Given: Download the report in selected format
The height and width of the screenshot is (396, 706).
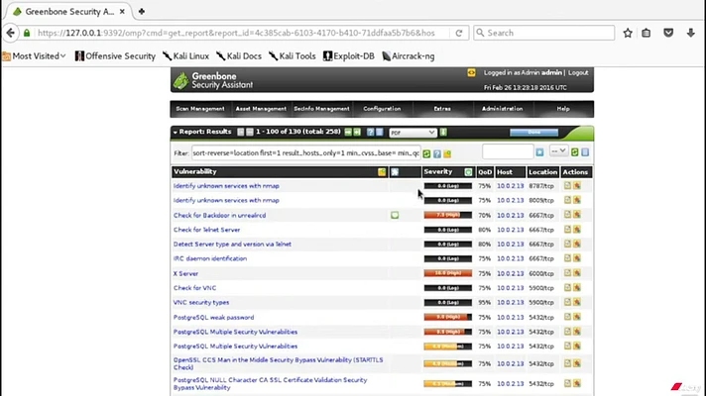Looking at the screenshot, I should 443,132.
